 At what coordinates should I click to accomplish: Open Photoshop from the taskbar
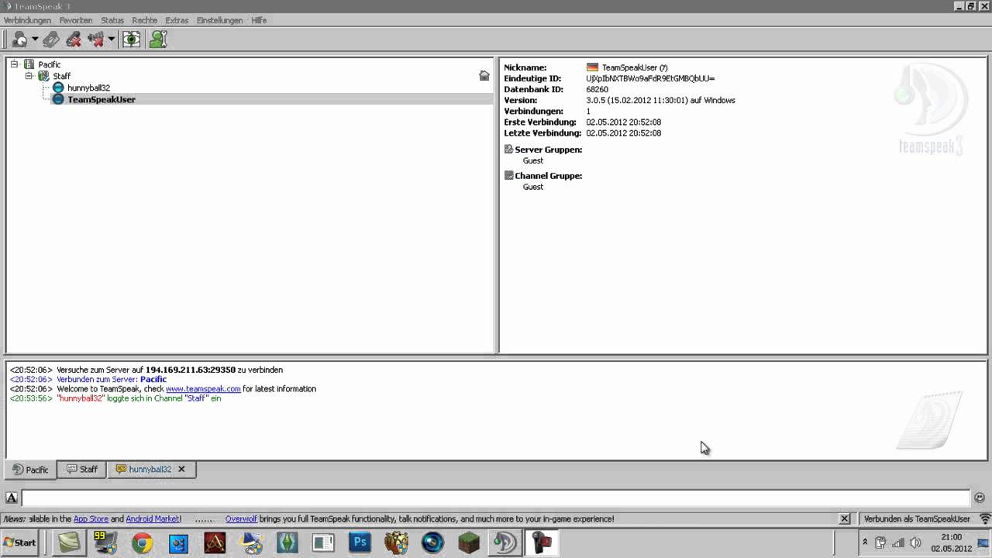click(359, 542)
